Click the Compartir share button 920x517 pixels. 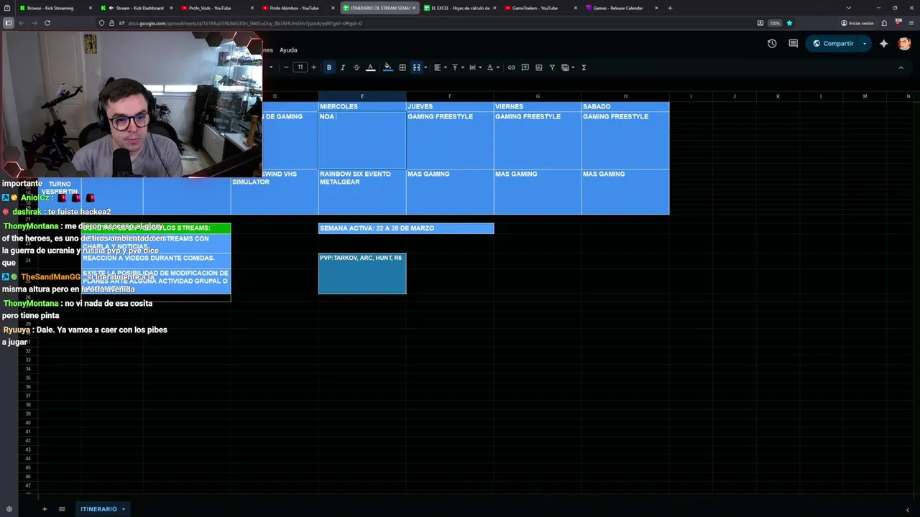[832, 44]
